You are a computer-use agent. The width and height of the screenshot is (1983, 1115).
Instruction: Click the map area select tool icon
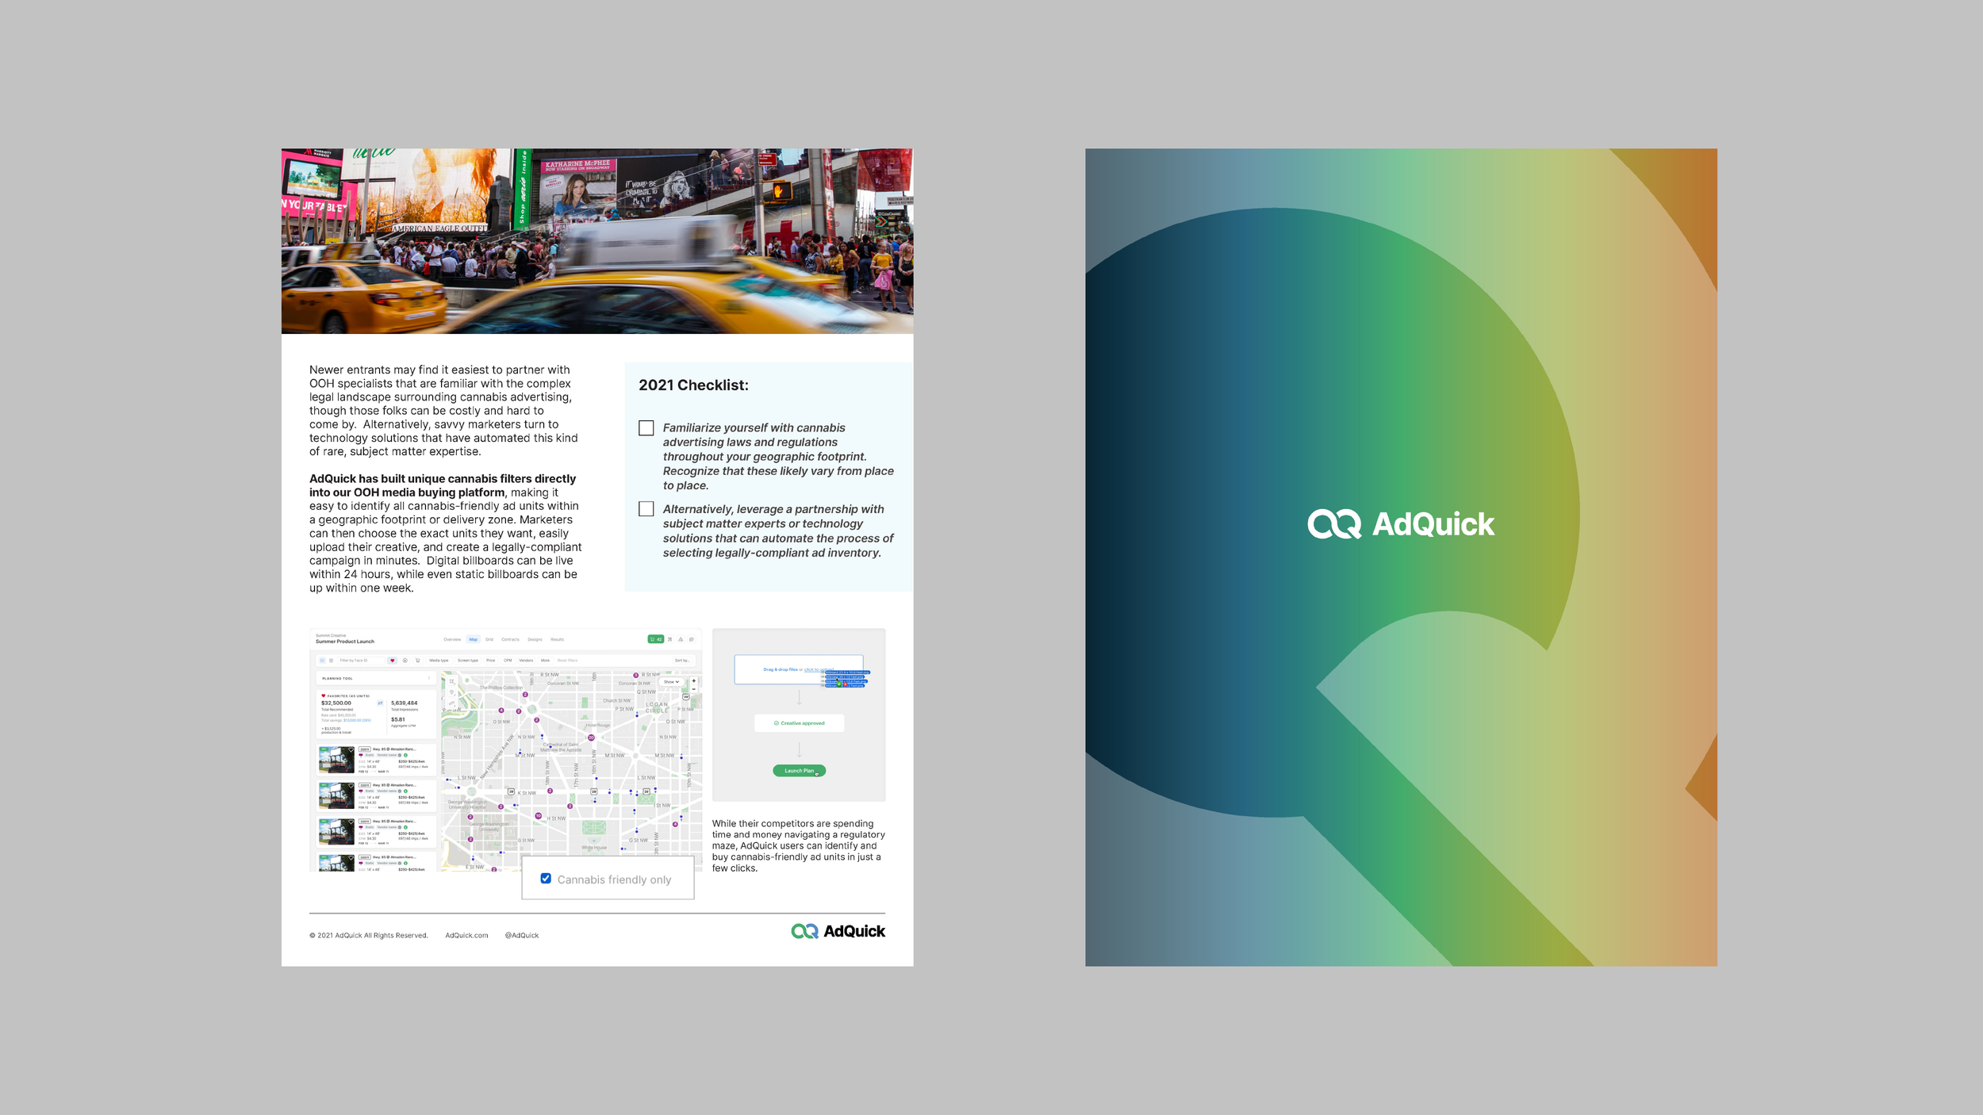(x=452, y=681)
